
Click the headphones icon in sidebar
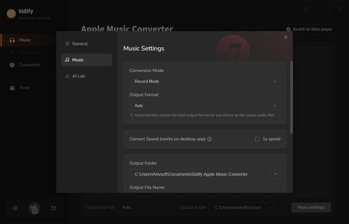click(x=12, y=40)
